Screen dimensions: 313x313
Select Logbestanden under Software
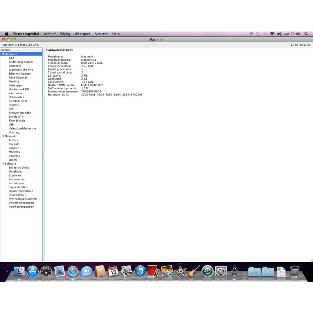point(18,187)
